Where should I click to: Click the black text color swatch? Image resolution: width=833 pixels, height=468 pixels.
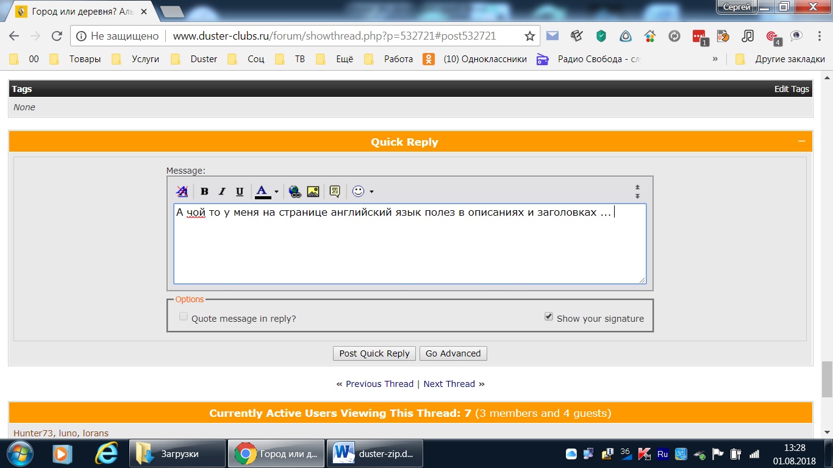tap(262, 191)
